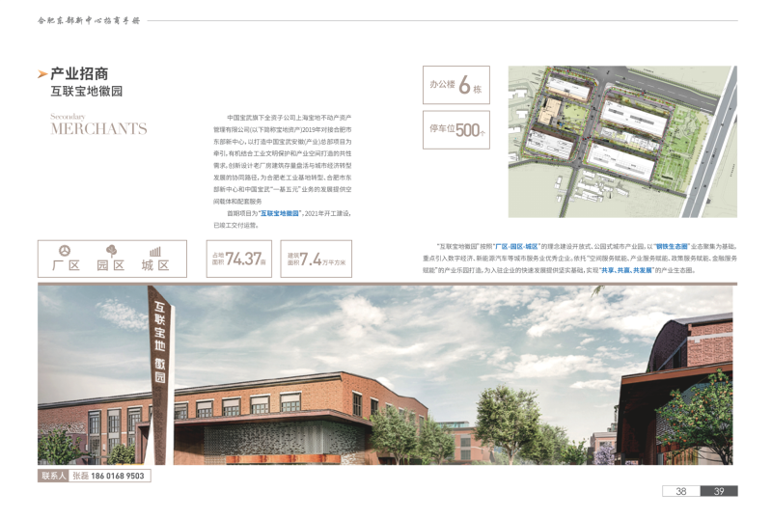Click the phone number 186 0168 9503
The width and height of the screenshot is (772, 519).
tap(115, 476)
